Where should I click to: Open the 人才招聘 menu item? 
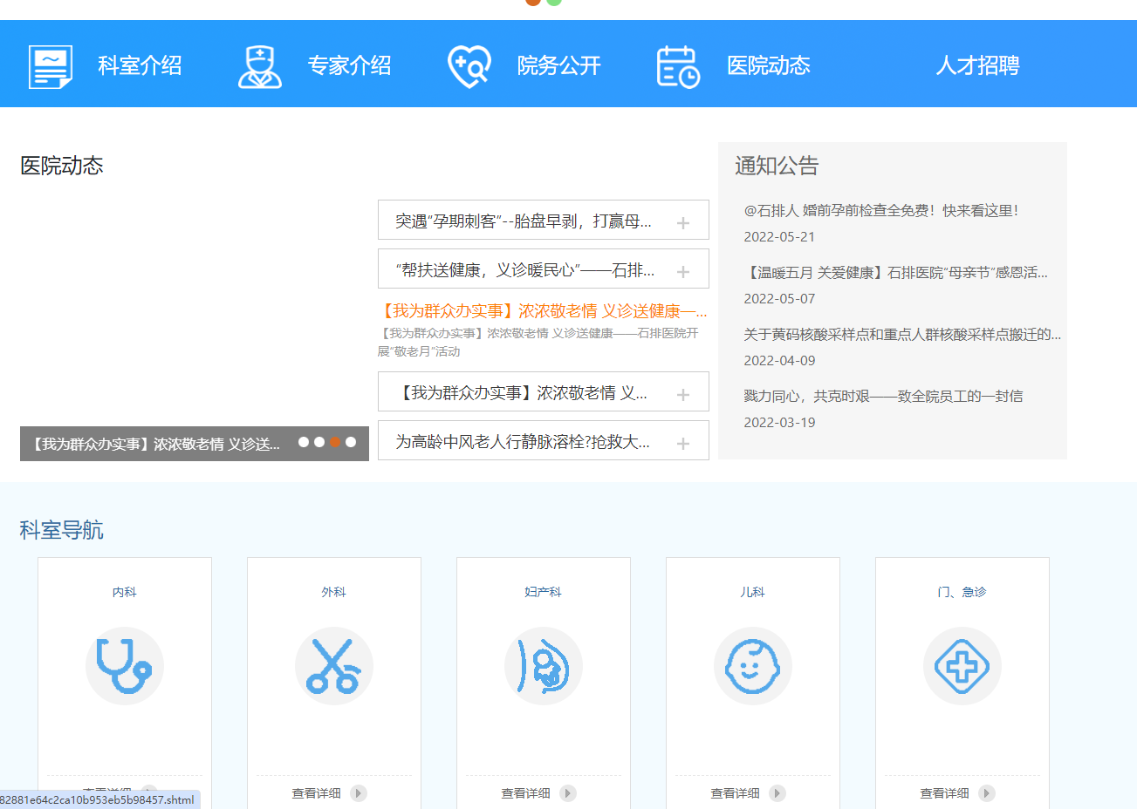coord(977,65)
